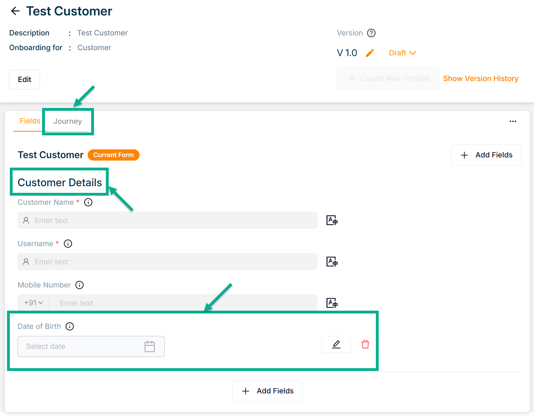Click translate icon beside Customer Name field
The image size is (534, 419).
click(x=332, y=220)
